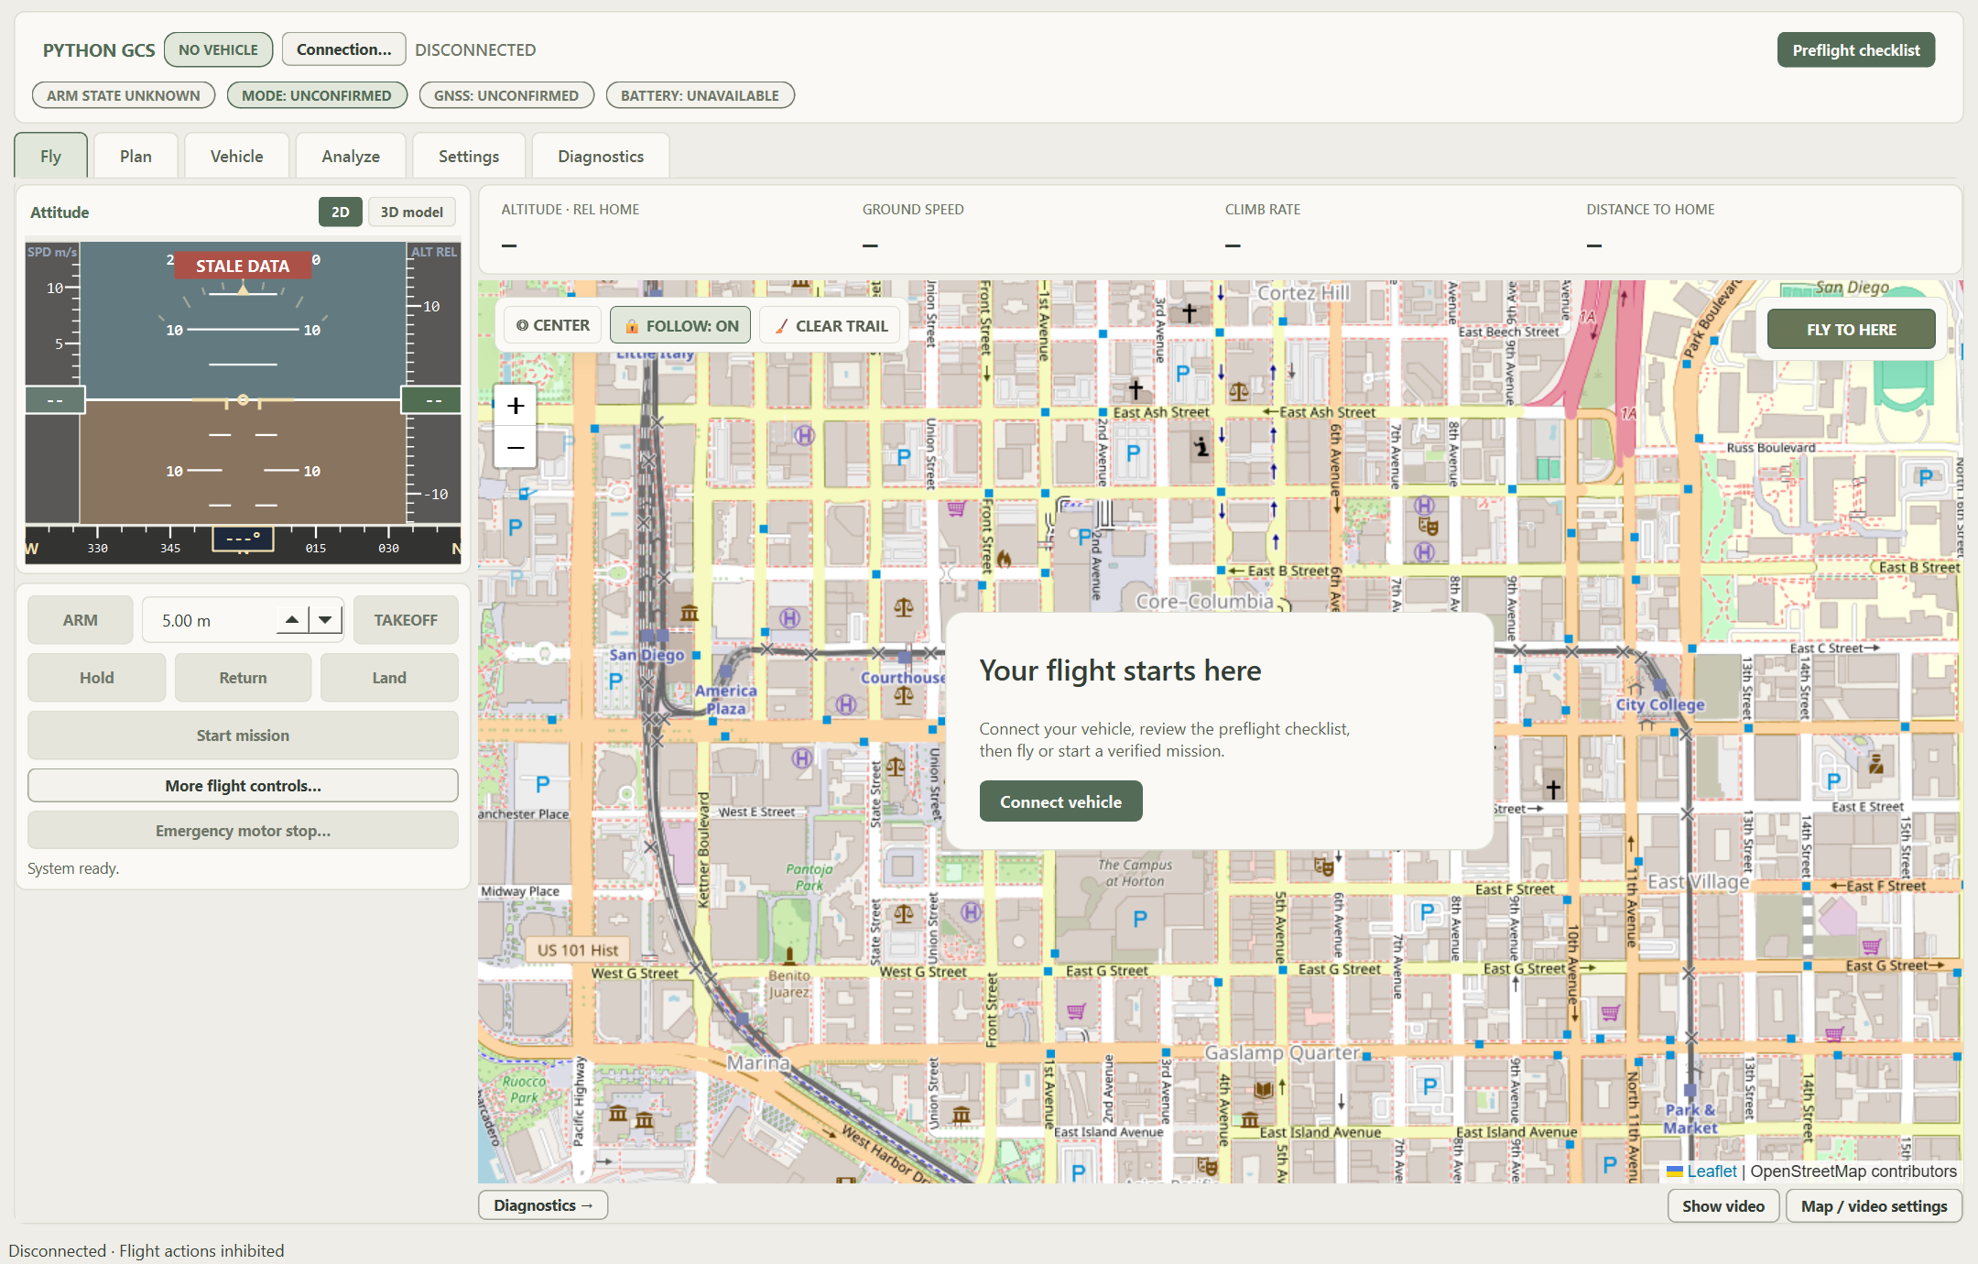Open Diagnostics → link below map
1978x1264 pixels.
543,1205
